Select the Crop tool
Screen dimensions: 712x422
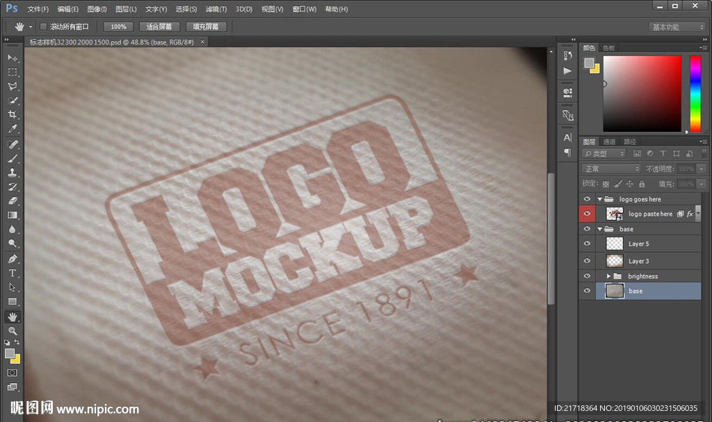13,115
